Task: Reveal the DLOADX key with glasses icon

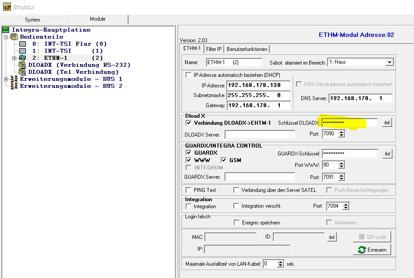Action: pos(387,123)
